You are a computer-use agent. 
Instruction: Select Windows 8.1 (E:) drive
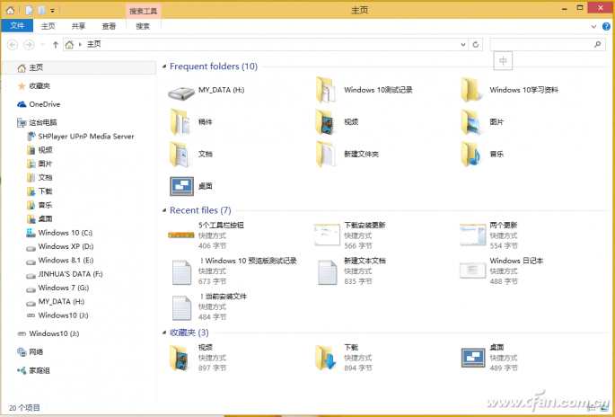[66, 260]
